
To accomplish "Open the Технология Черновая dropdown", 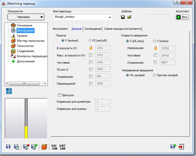I will click(x=26, y=17).
